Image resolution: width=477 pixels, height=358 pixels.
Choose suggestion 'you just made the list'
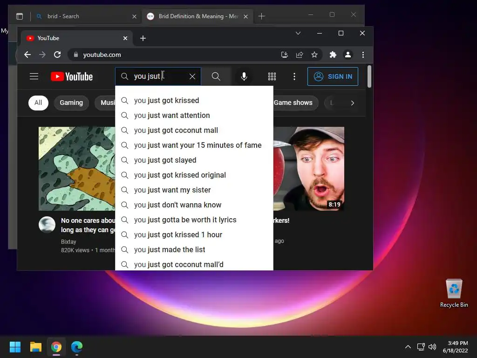(194, 250)
